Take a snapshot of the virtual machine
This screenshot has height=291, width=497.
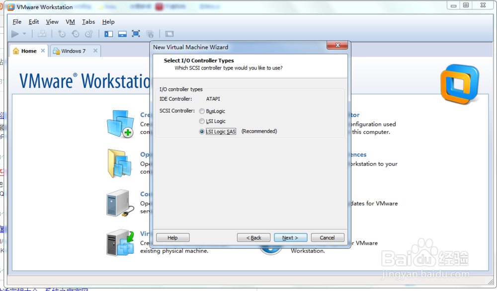[x=61, y=34]
